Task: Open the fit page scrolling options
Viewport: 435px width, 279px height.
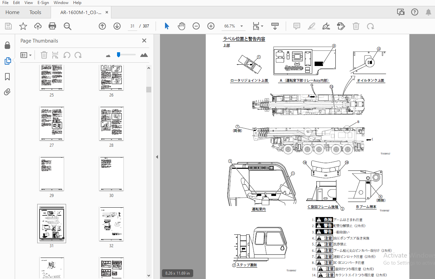Action: pos(258,26)
